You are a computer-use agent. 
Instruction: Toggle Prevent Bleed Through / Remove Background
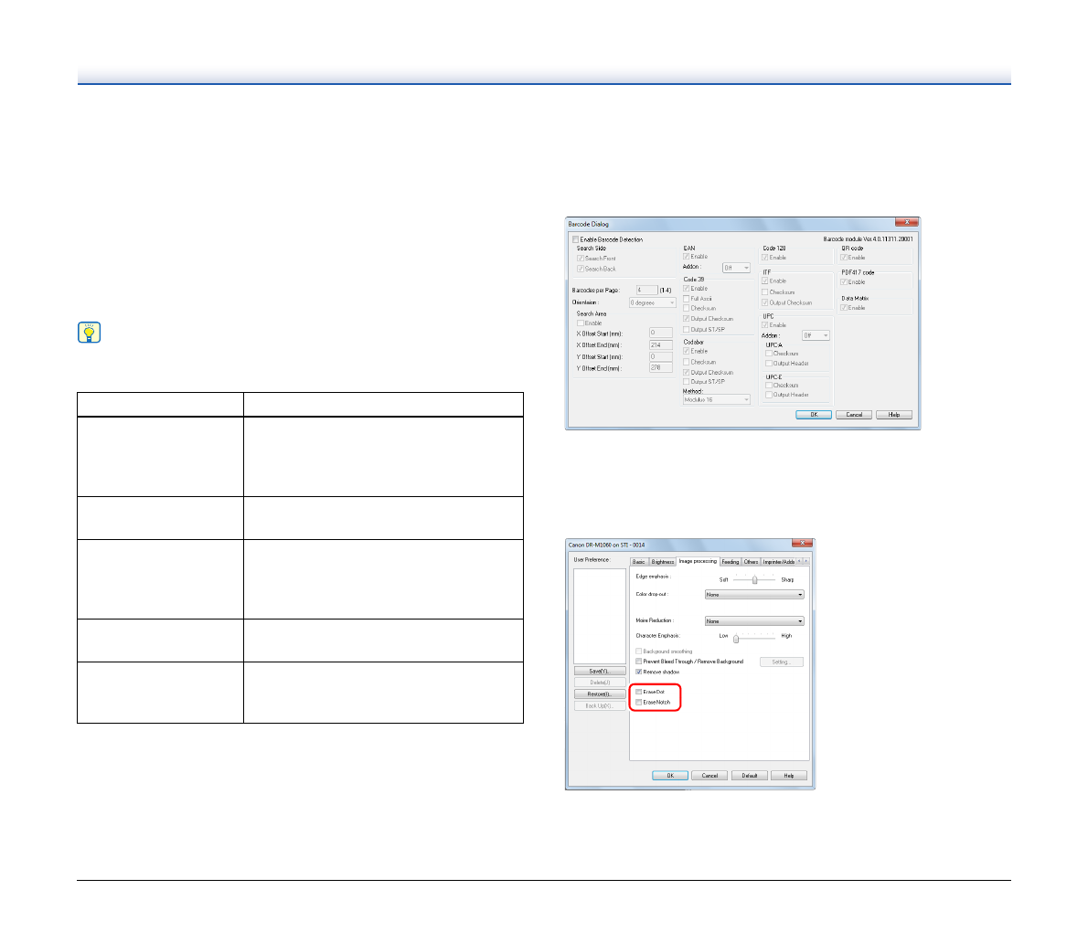coord(639,662)
